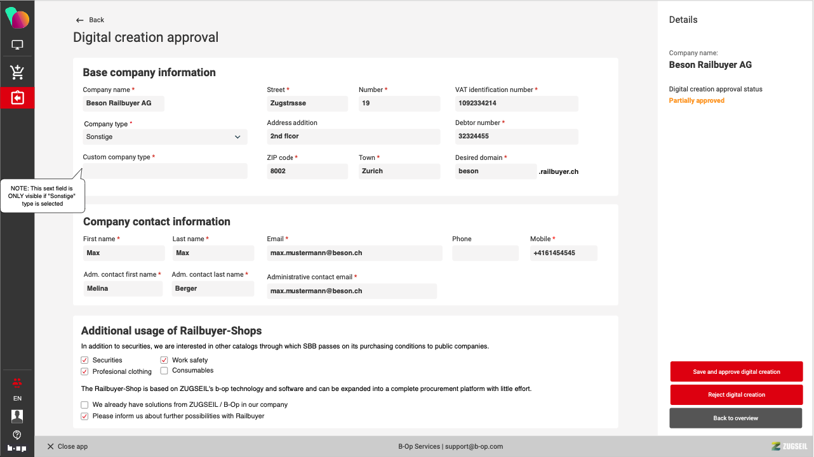Switch language using the EN selector
This screenshot has height=457, width=814.
(x=17, y=399)
